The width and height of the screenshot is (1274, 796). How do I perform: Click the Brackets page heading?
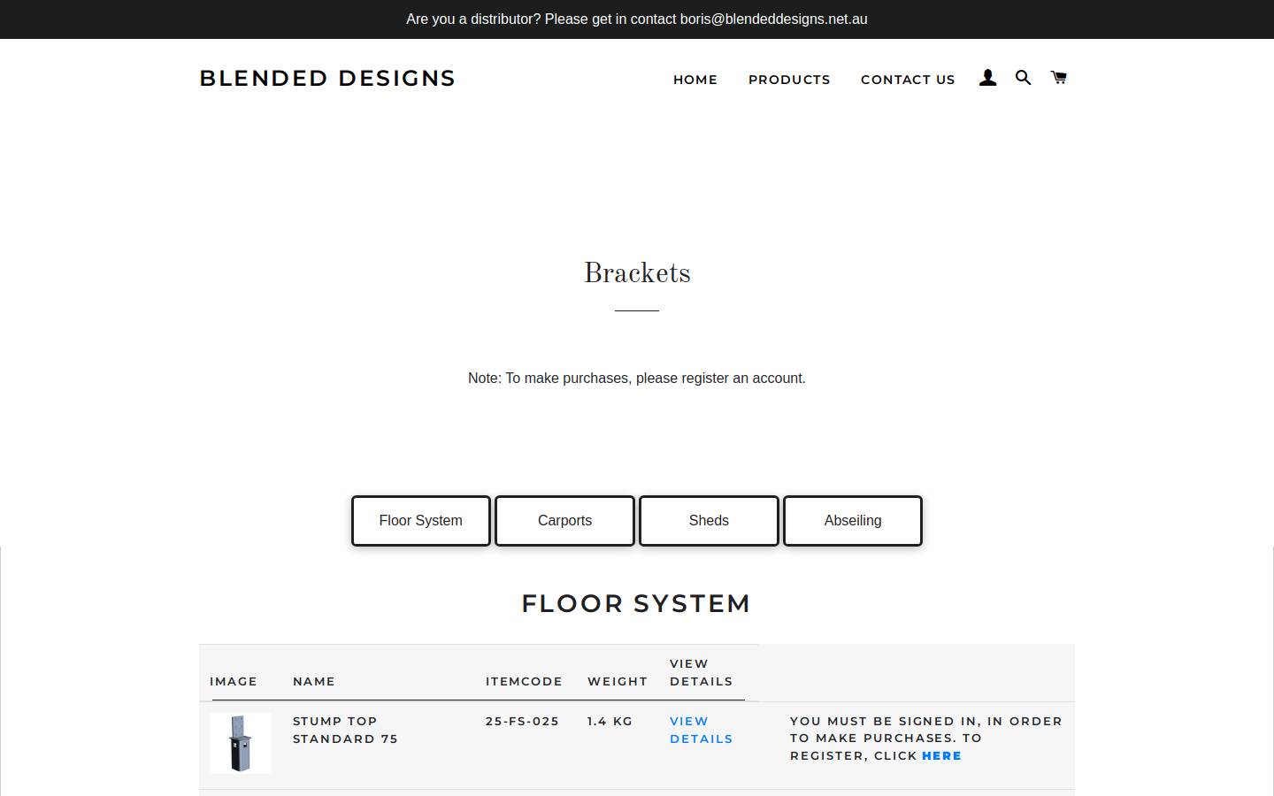(x=637, y=272)
